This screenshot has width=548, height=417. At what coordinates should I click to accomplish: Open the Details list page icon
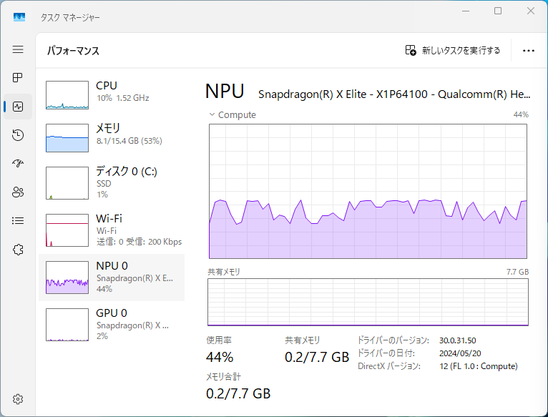pyautogui.click(x=18, y=220)
